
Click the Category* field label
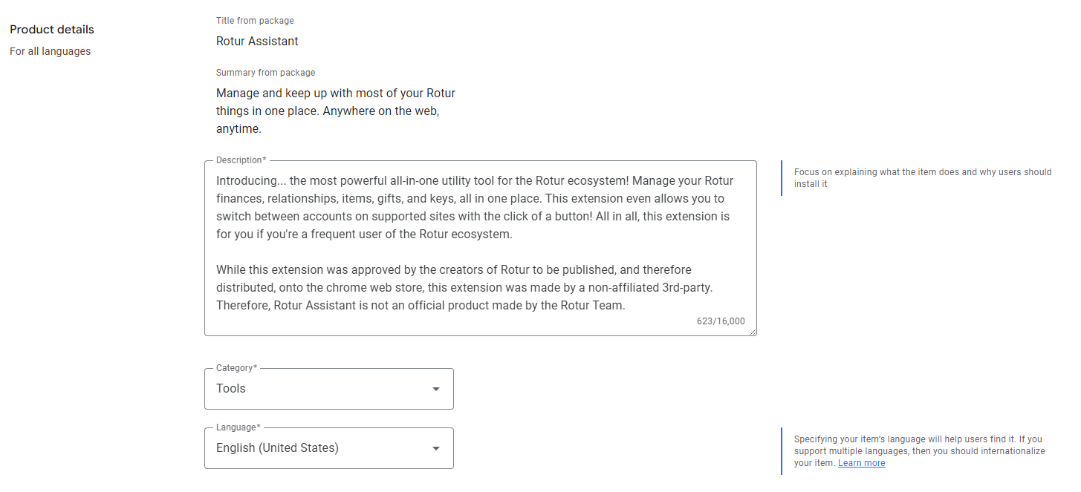pos(236,368)
